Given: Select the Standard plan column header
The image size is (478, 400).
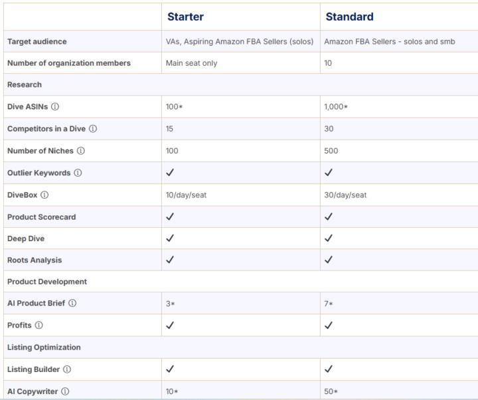Looking at the screenshot, I should (x=349, y=17).
